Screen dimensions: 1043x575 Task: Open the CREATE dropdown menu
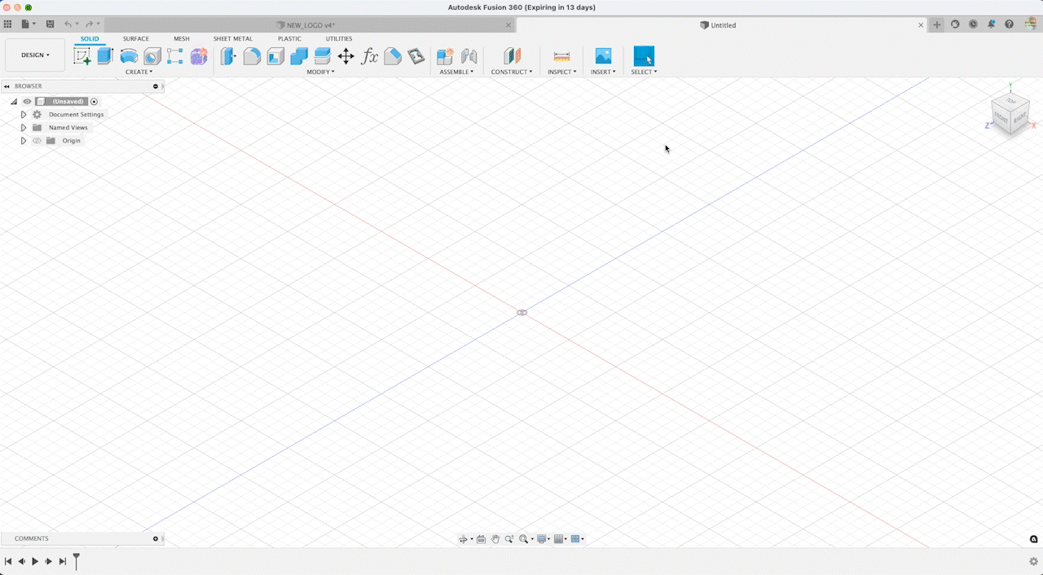pos(139,72)
